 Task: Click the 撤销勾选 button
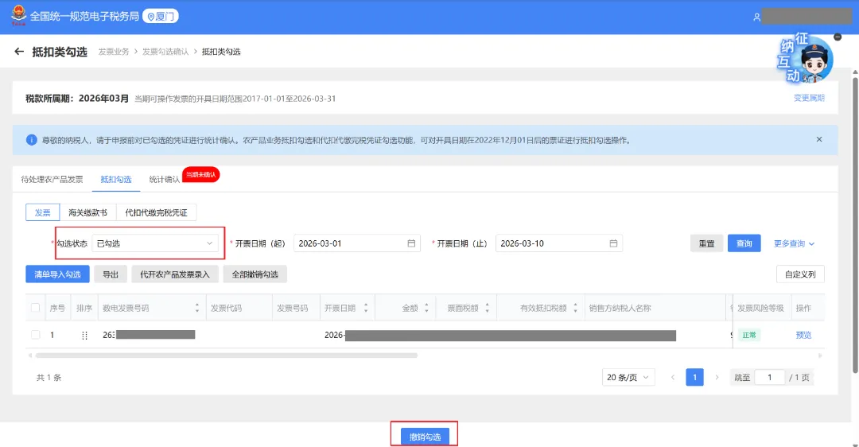click(x=425, y=437)
